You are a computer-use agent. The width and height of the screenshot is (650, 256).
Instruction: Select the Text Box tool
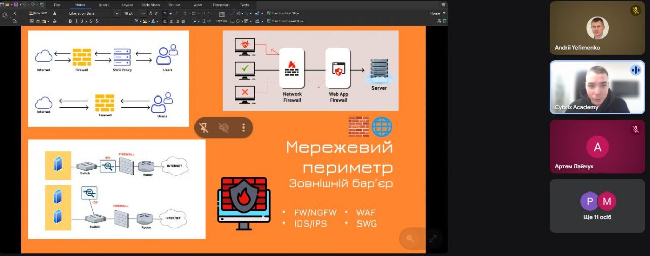tap(221, 21)
